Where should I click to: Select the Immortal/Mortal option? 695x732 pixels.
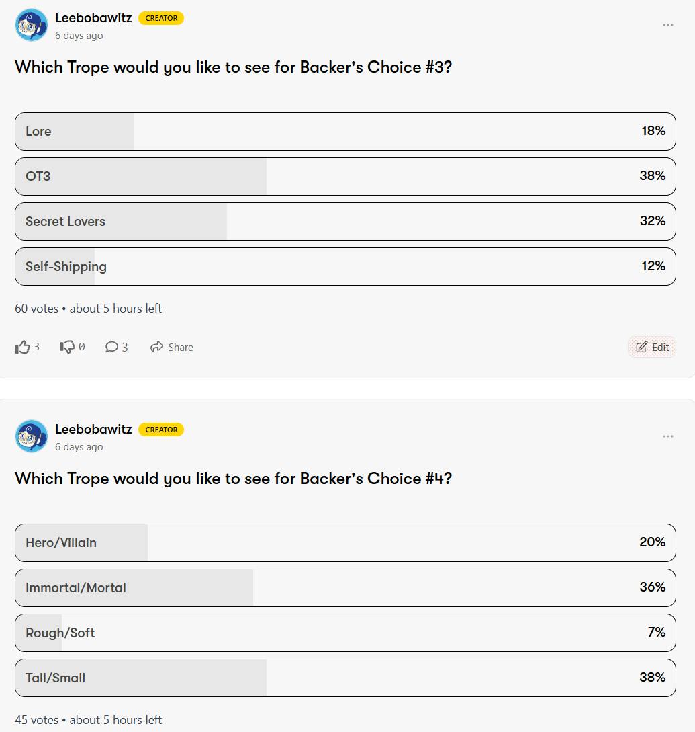(x=345, y=587)
